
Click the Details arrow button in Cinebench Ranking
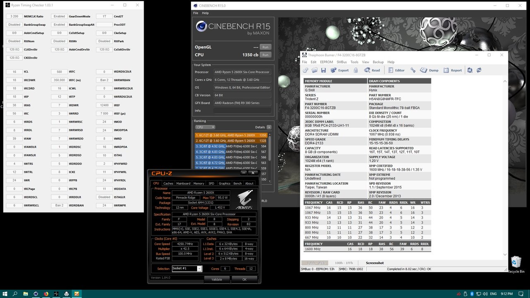tap(269, 127)
